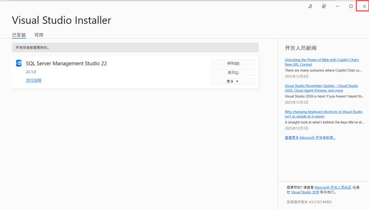
Task: Close the Visual Studio Installer window
Action: tap(364, 6)
